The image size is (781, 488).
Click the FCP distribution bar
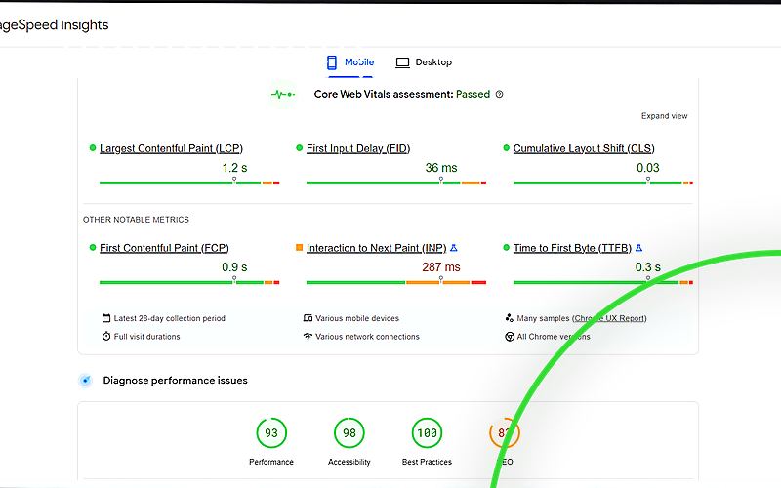tap(189, 282)
